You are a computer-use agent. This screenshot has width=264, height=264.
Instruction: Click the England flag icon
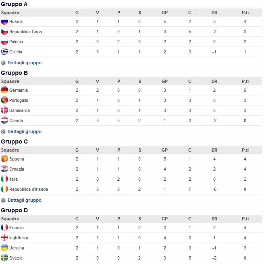(4, 237)
